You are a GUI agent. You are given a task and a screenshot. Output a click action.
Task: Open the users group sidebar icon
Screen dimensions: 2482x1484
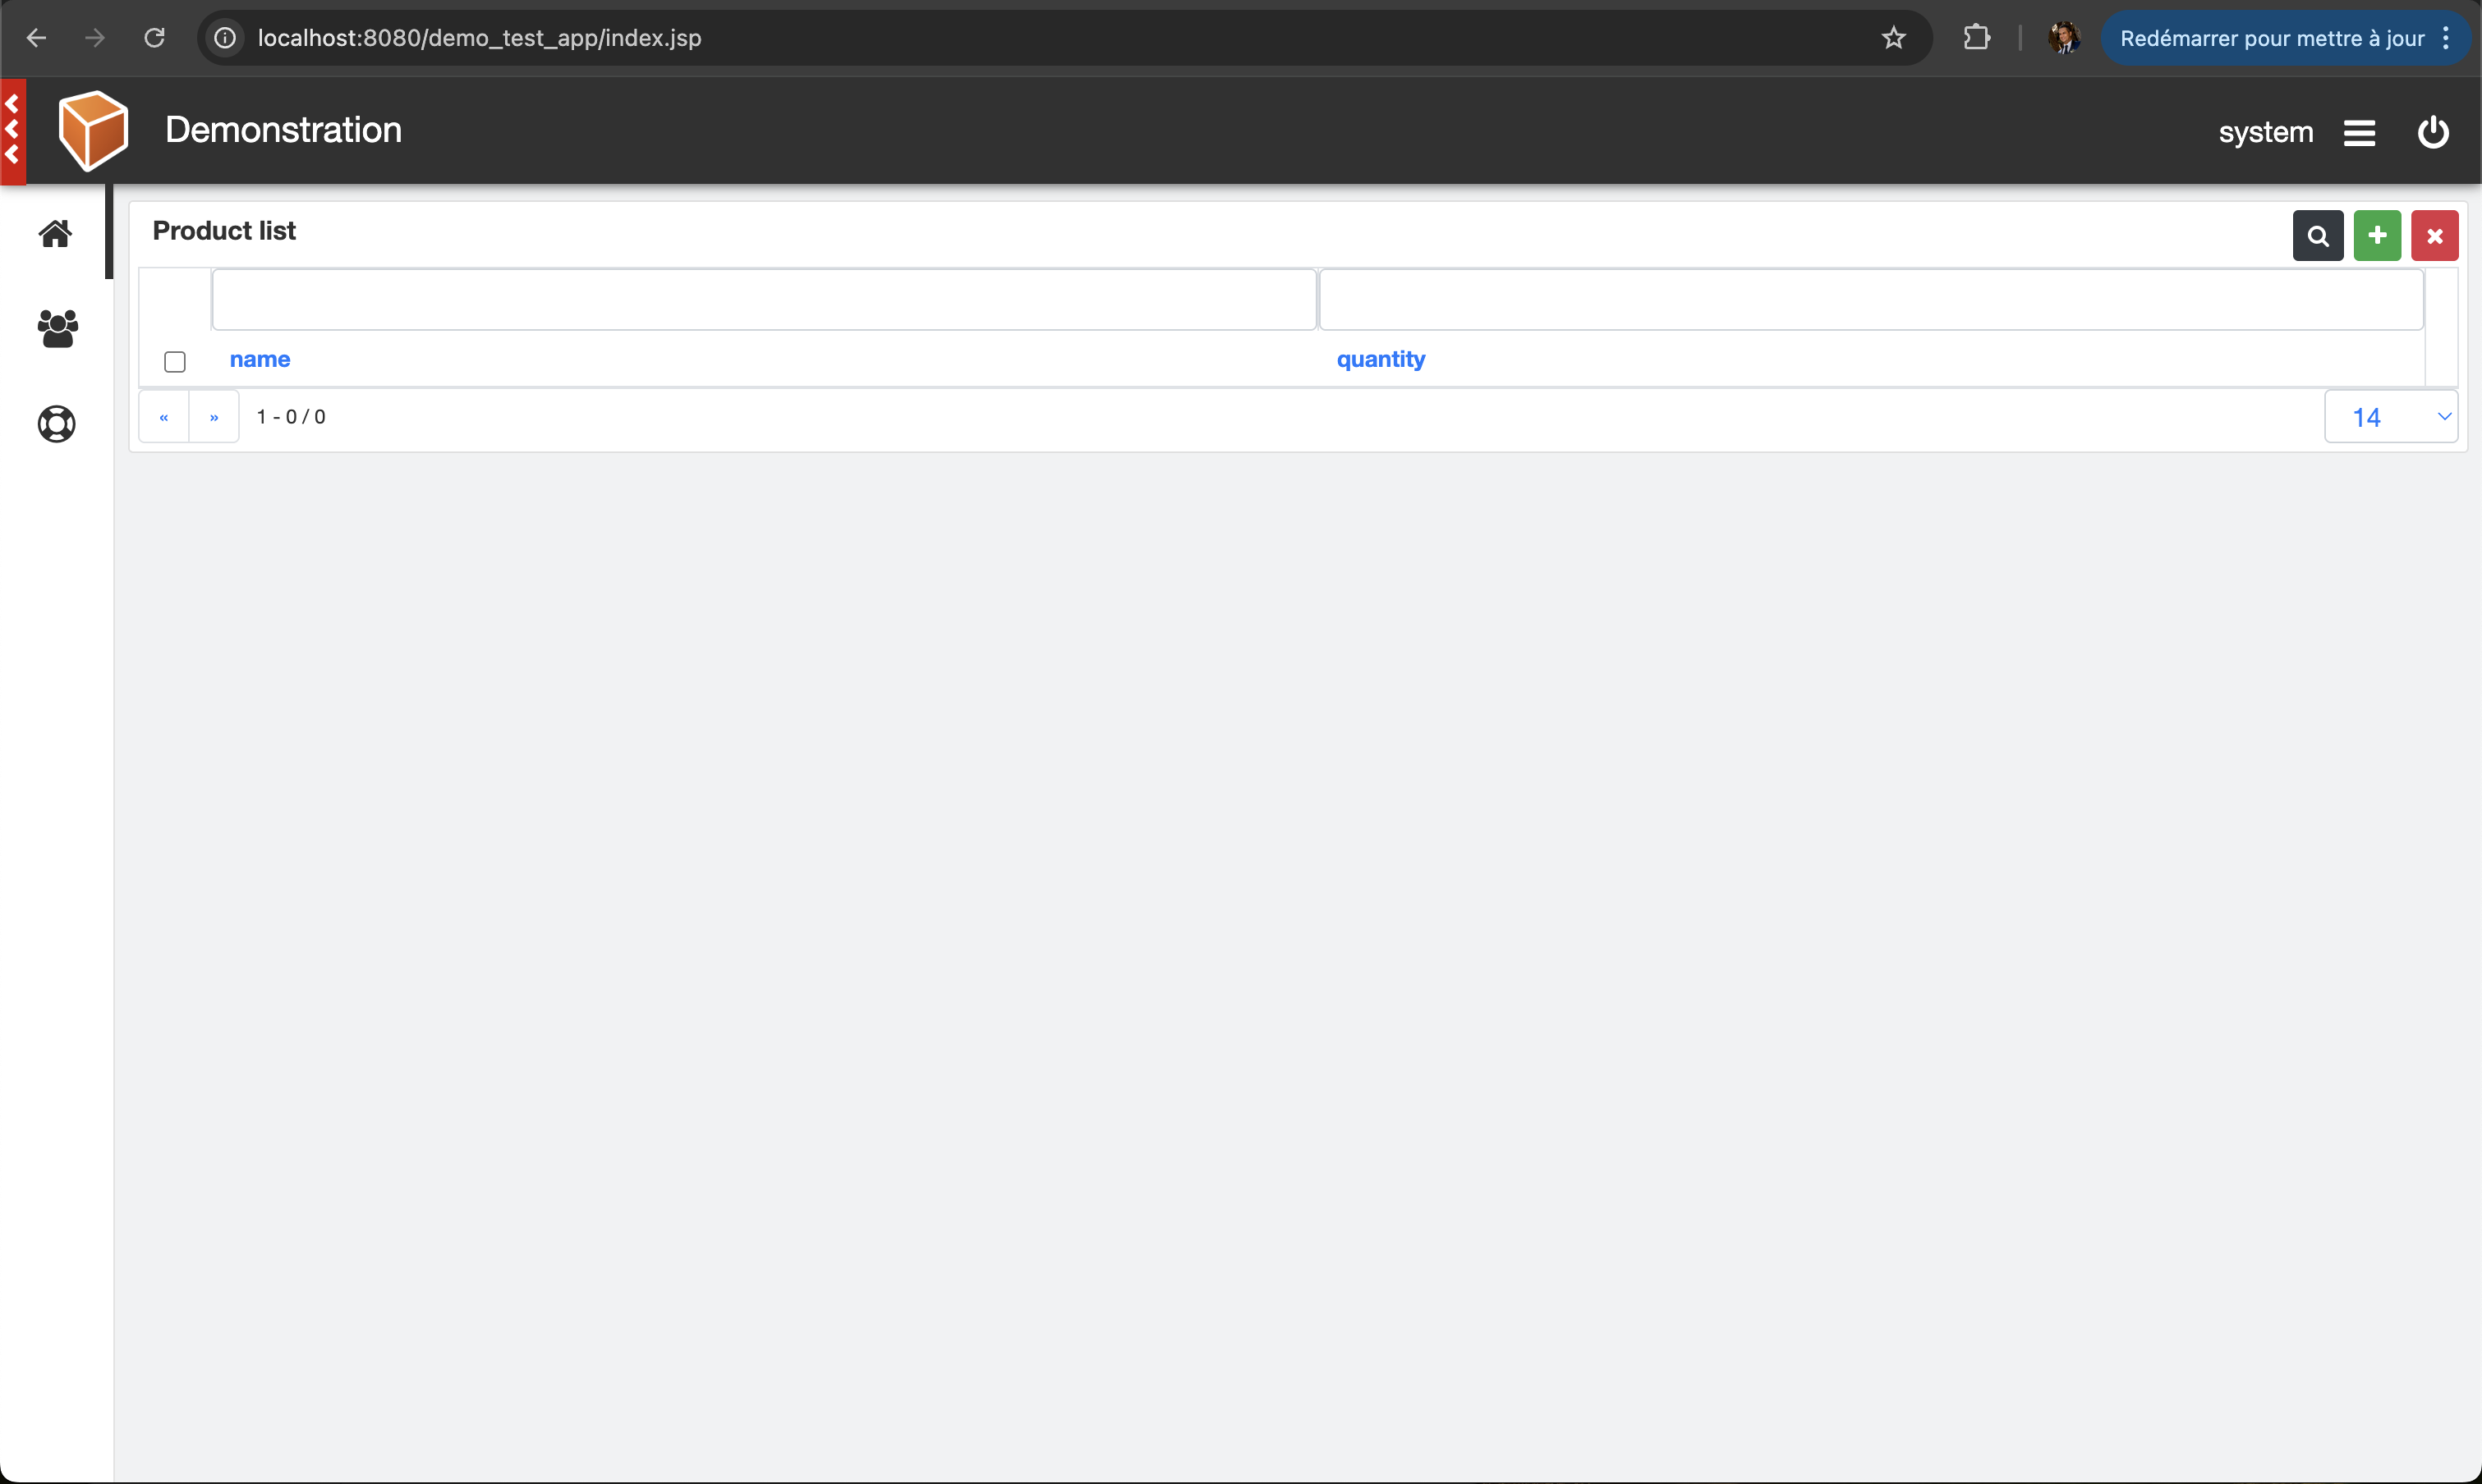pyautogui.click(x=57, y=328)
